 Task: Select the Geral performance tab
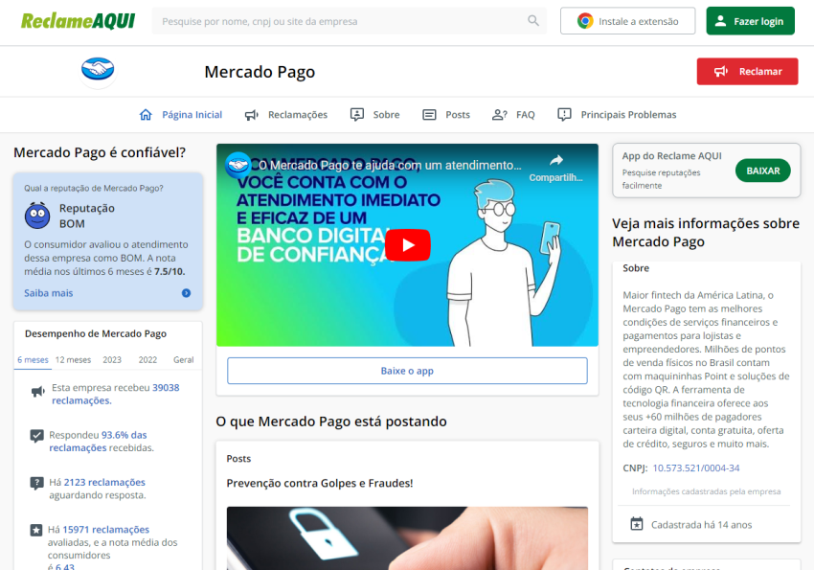183,360
